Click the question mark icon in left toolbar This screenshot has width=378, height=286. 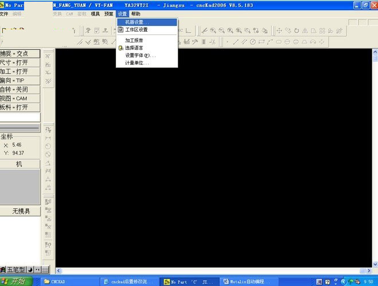(48, 245)
